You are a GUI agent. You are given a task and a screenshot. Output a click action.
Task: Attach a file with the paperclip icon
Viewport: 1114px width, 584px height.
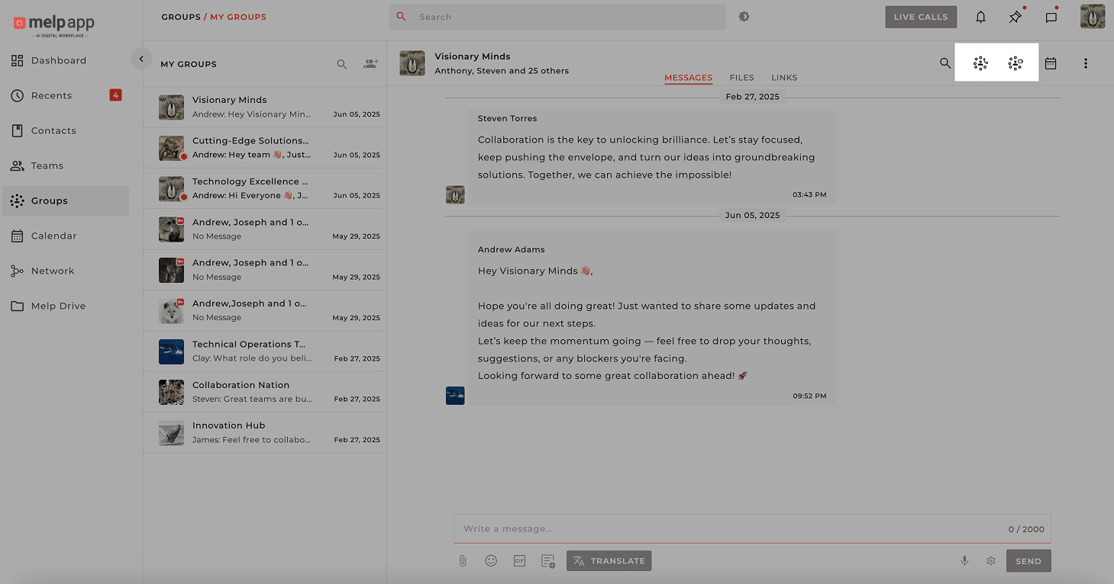tap(462, 560)
